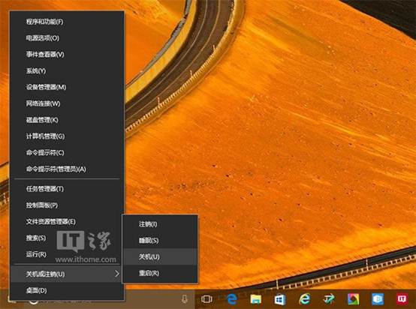Open the blue cube app taskbar icon
This screenshot has height=309, width=416.
[x=378, y=299]
